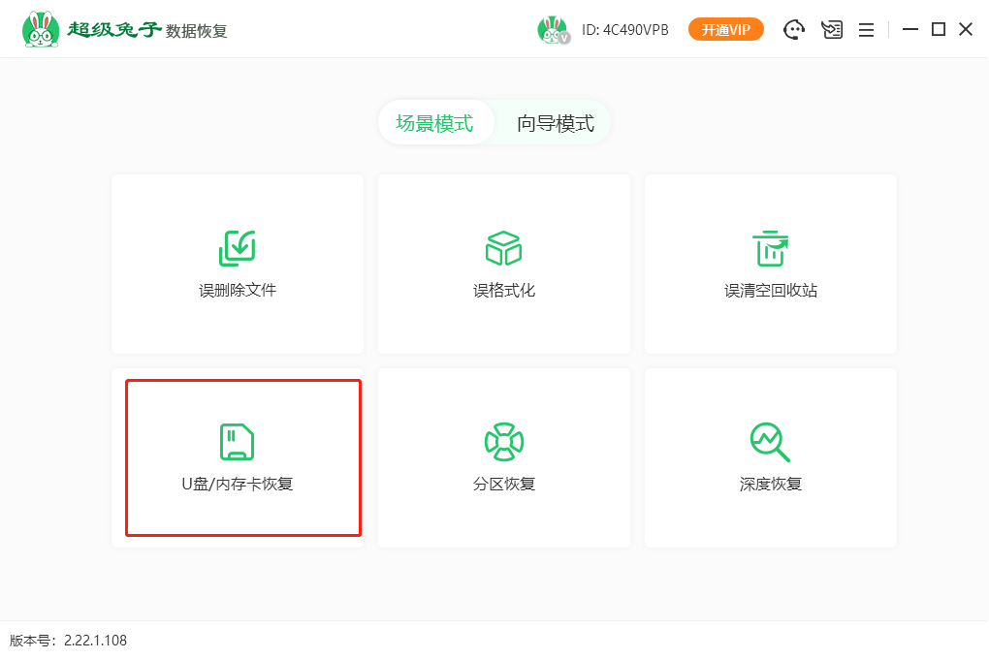Image resolution: width=989 pixels, height=659 pixels.
Task: Open customer service headset icon
Action: pos(794,30)
